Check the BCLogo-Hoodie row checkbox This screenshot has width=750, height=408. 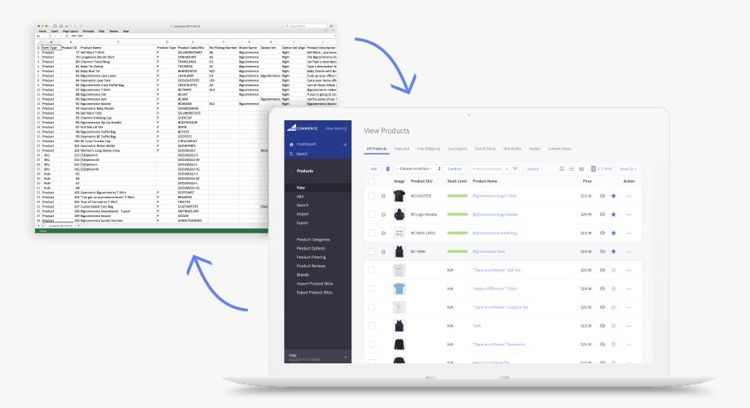point(371,215)
